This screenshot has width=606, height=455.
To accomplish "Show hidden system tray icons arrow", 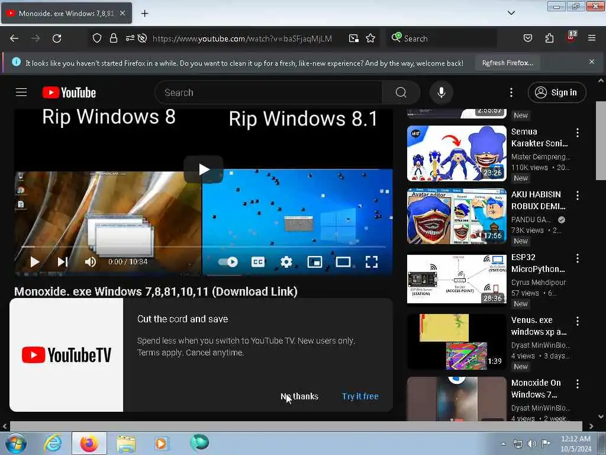I will [503, 444].
